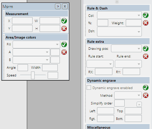Cancel Rule extra changes red cross
The height and width of the screenshot is (129, 152).
[x=146, y=56]
